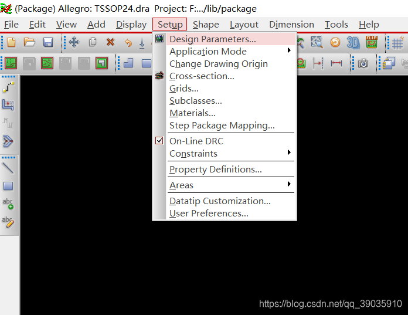Open the View menu
Viewport: 408px width, 315px height.
pyautogui.click(x=66, y=25)
